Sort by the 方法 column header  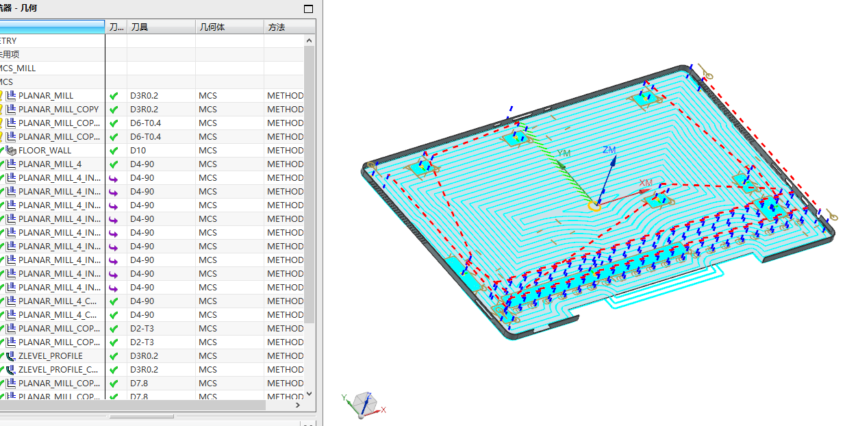[290, 27]
